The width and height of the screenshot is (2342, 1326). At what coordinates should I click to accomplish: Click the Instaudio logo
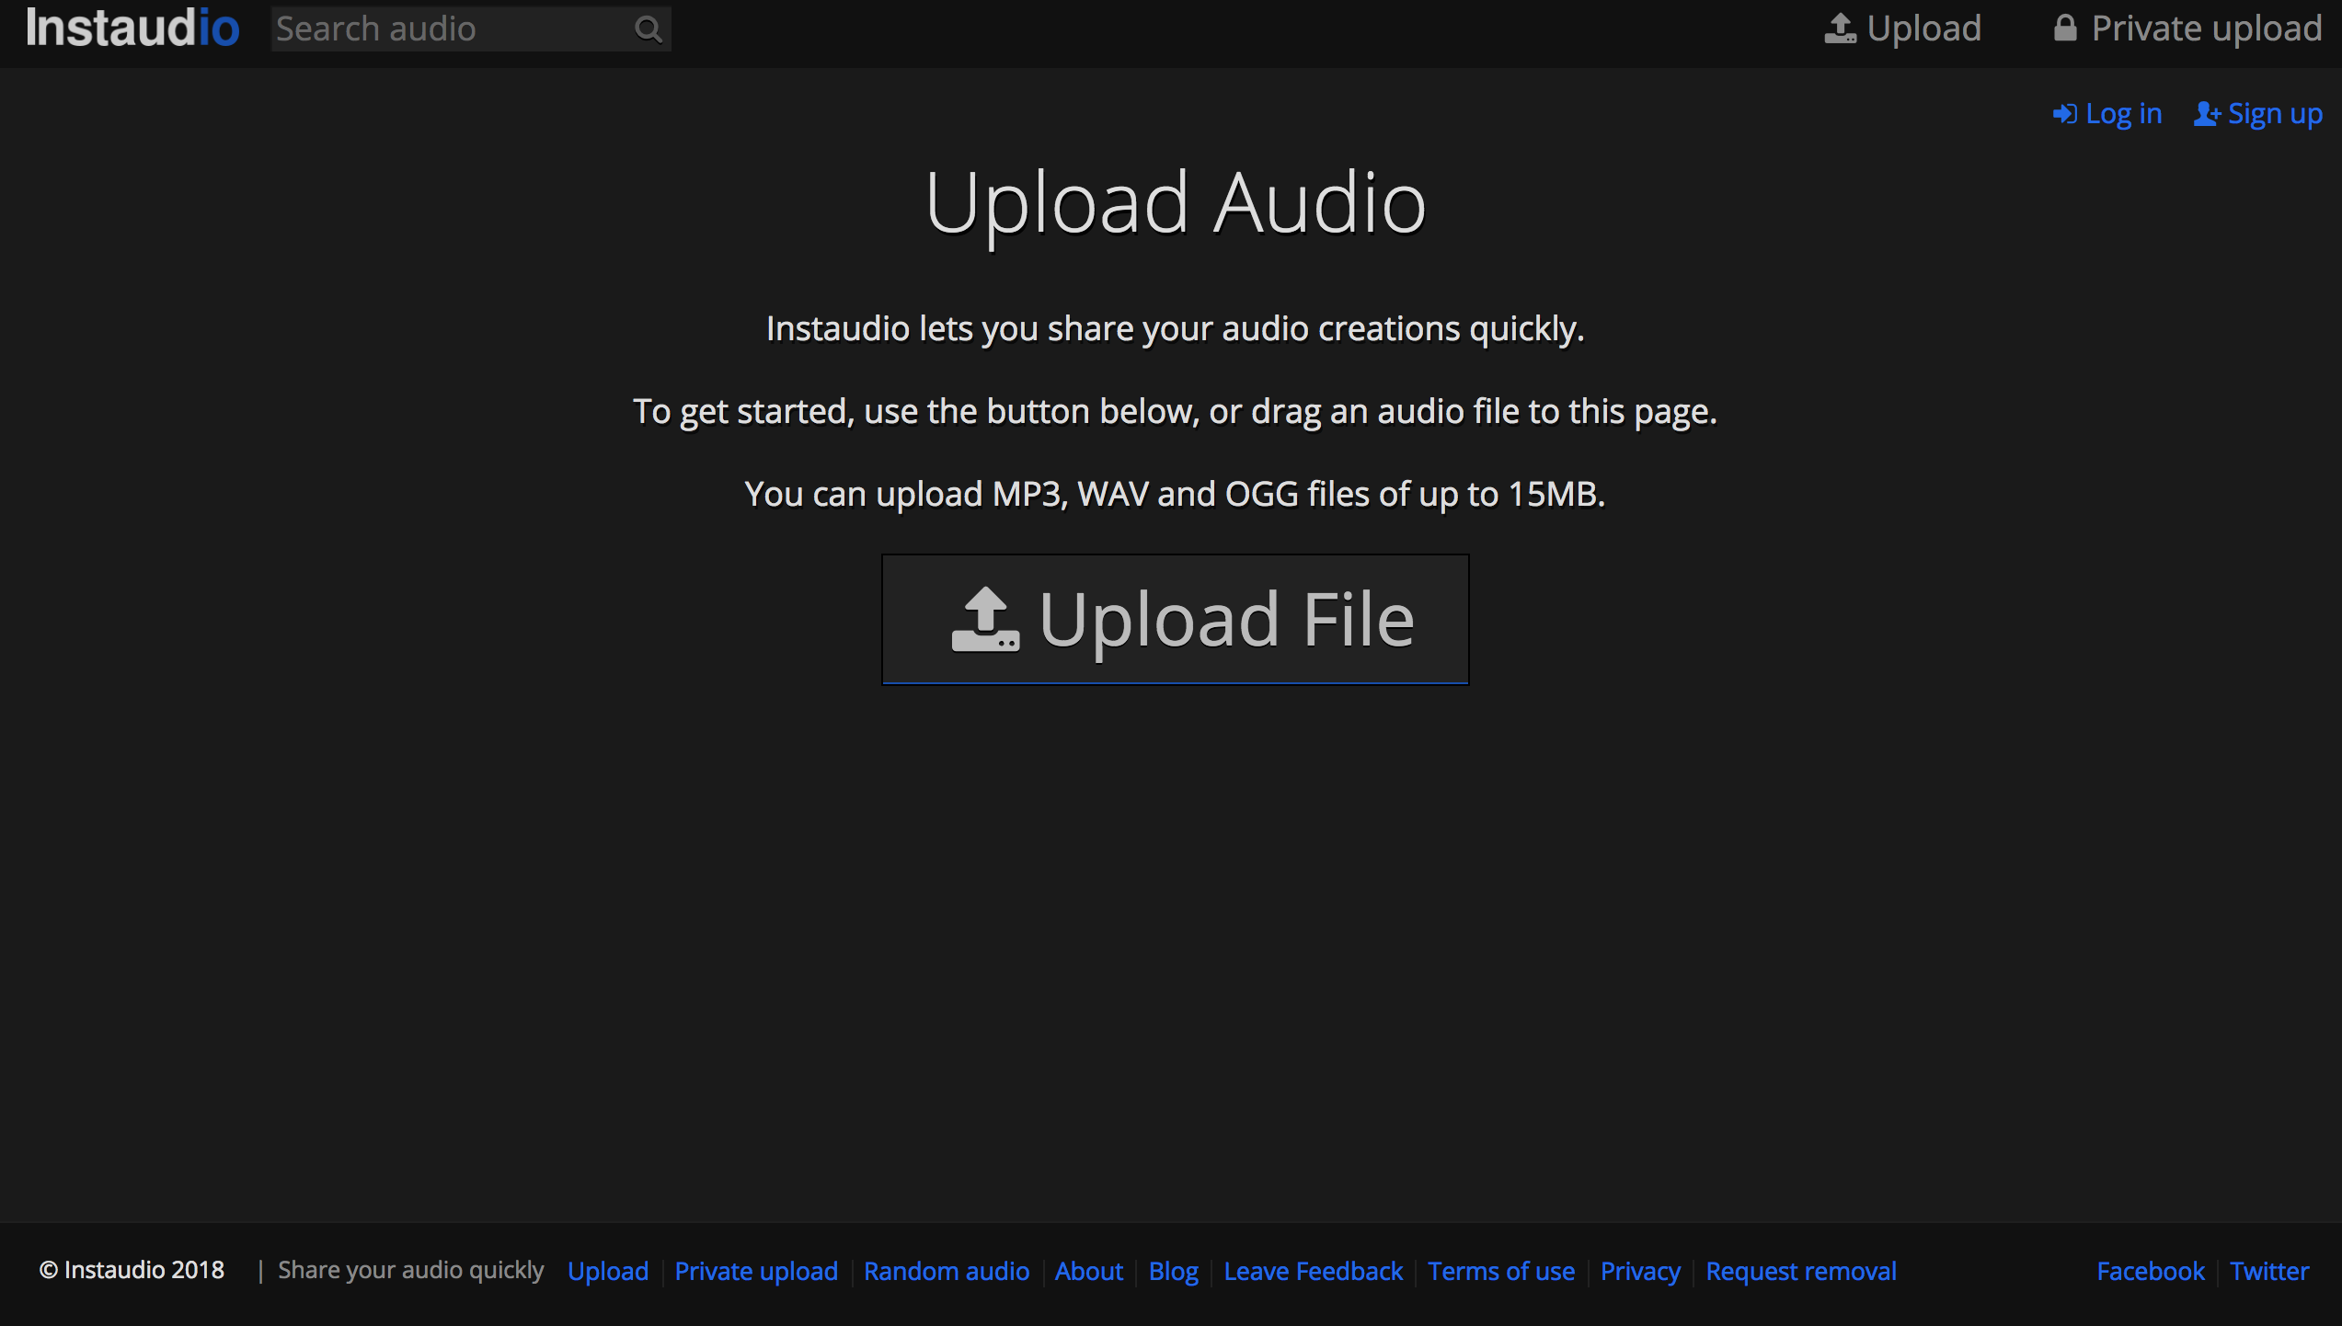tap(132, 29)
